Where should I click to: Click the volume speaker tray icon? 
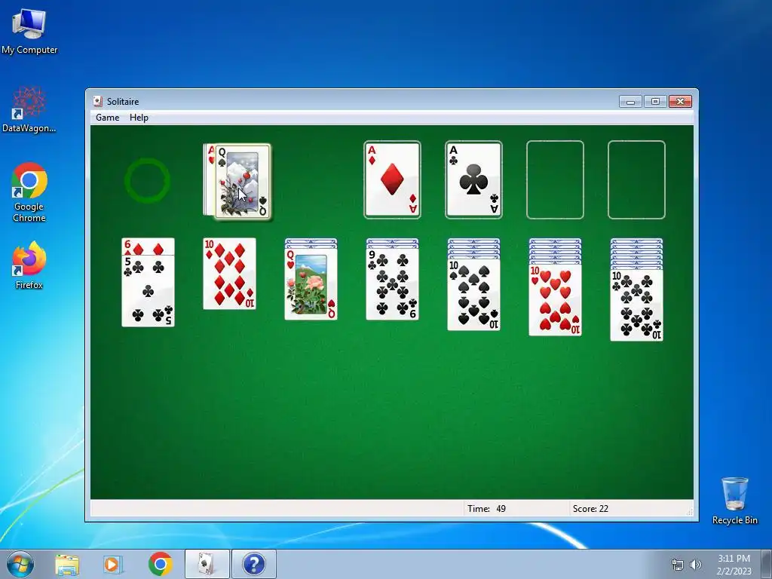coord(695,565)
